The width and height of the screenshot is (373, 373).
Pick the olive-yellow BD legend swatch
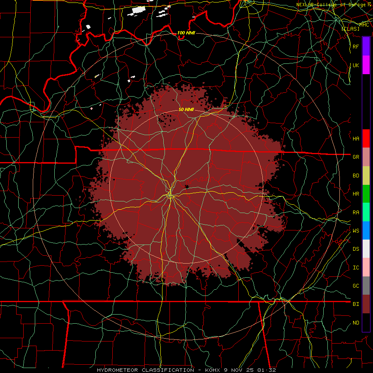click(x=366, y=176)
